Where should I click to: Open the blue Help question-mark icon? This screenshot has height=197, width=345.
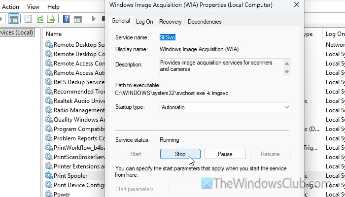click(66, 19)
